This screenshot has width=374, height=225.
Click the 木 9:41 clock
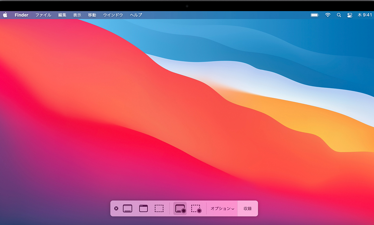pyautogui.click(x=365, y=15)
